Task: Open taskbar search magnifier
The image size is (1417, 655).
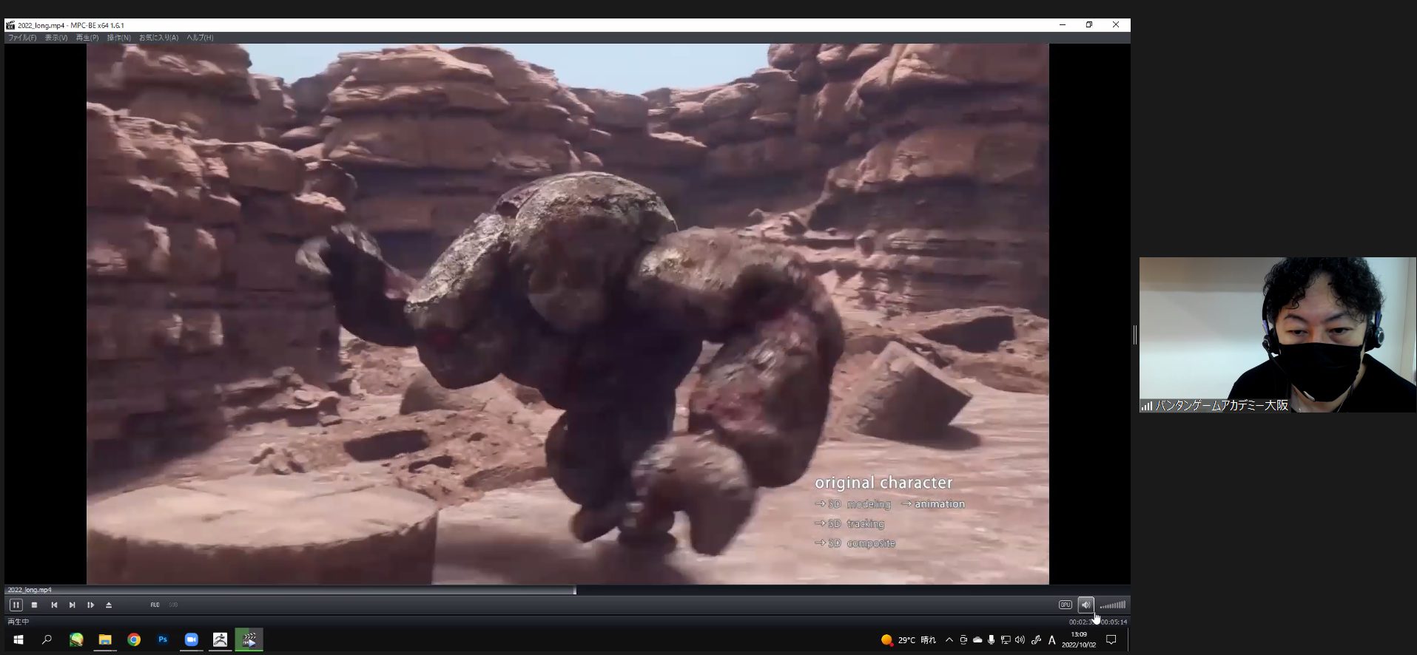Action: [47, 639]
